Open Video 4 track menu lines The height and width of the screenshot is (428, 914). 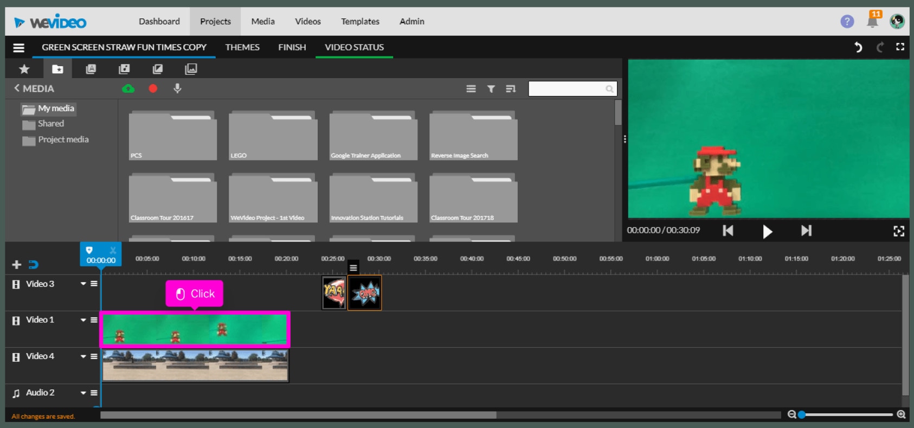coord(94,356)
